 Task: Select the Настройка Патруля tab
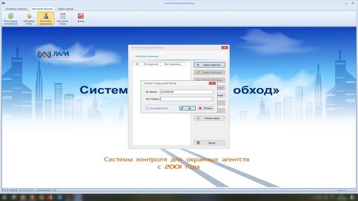(43, 9)
